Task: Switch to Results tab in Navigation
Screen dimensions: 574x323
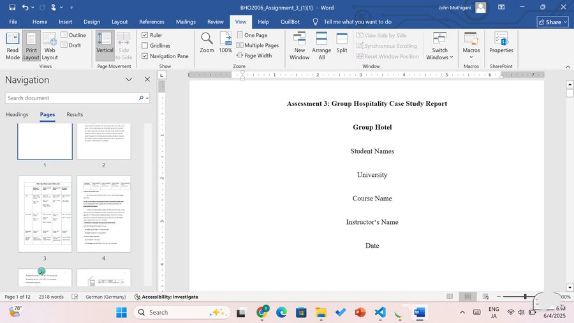Action: tap(75, 115)
